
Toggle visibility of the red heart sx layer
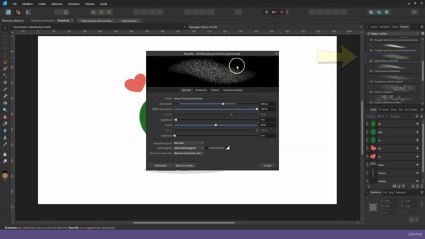(417, 157)
